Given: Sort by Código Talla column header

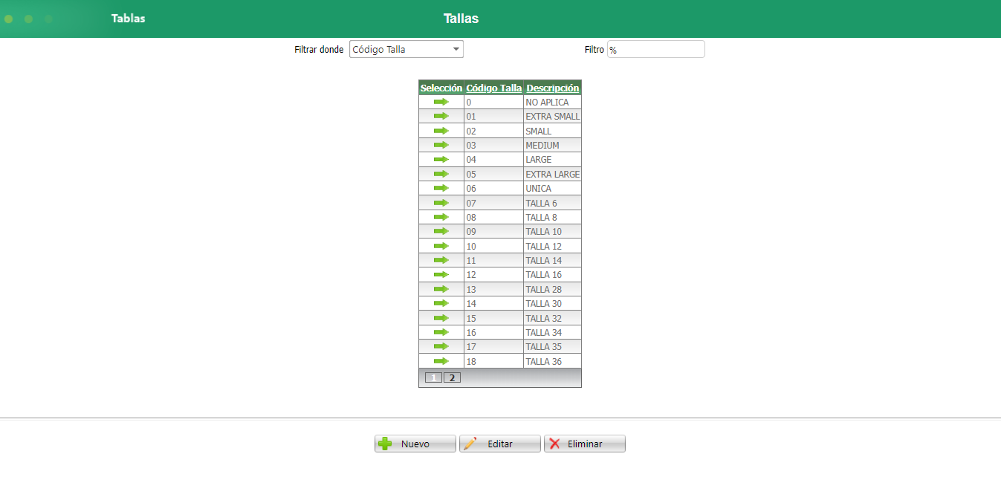Looking at the screenshot, I should [494, 88].
